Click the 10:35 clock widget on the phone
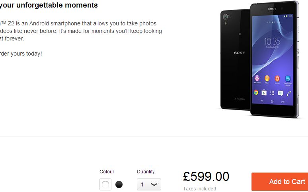 272,41
